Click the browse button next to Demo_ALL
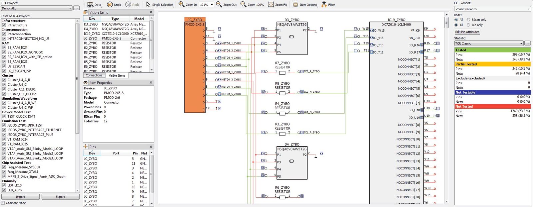 tap(76, 8)
